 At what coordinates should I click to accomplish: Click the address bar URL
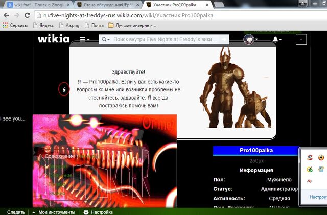click(x=128, y=15)
